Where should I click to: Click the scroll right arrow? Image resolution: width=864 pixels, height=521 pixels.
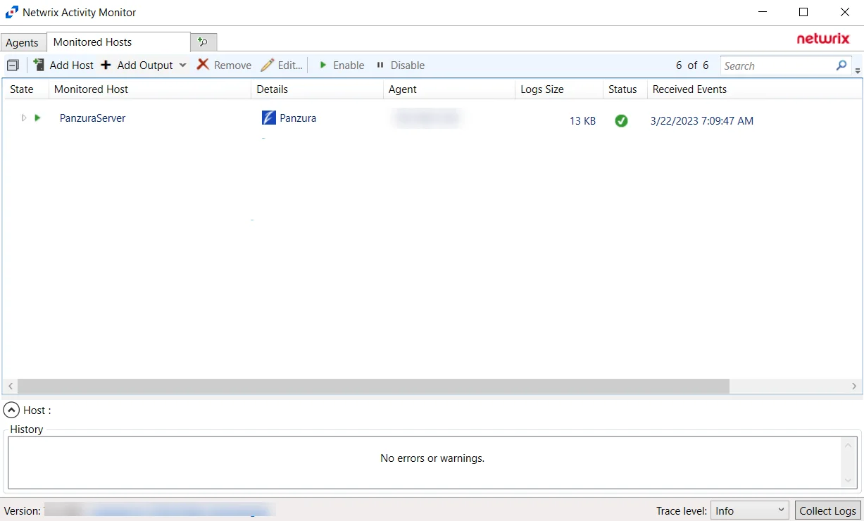pyautogui.click(x=854, y=387)
